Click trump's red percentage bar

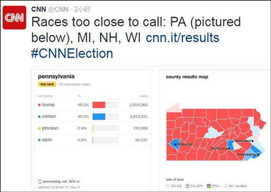(x=99, y=105)
